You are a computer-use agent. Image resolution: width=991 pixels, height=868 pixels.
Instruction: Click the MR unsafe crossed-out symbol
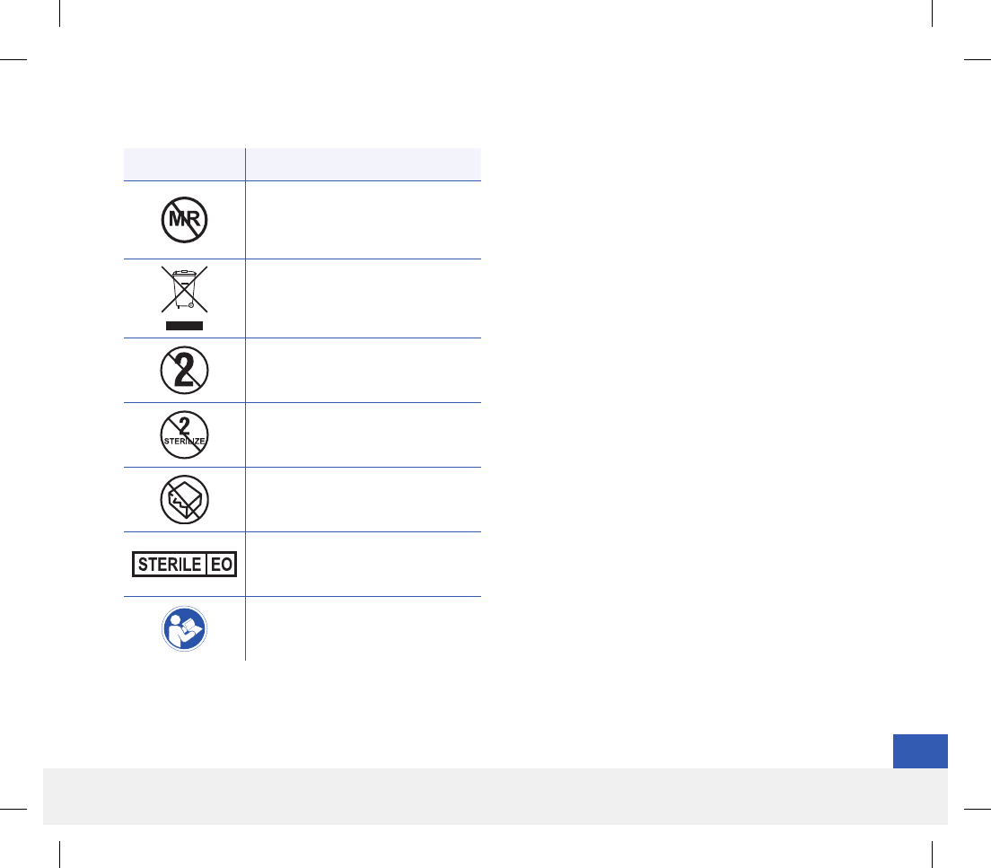click(x=184, y=219)
